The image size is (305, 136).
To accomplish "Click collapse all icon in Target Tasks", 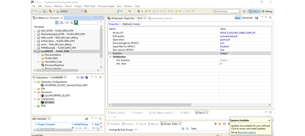I will (187, 129).
